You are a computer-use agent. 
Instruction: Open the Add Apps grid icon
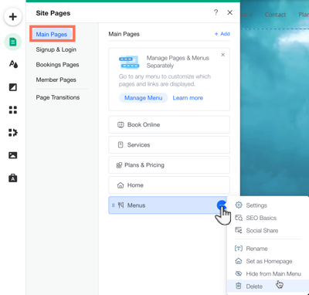(x=13, y=110)
